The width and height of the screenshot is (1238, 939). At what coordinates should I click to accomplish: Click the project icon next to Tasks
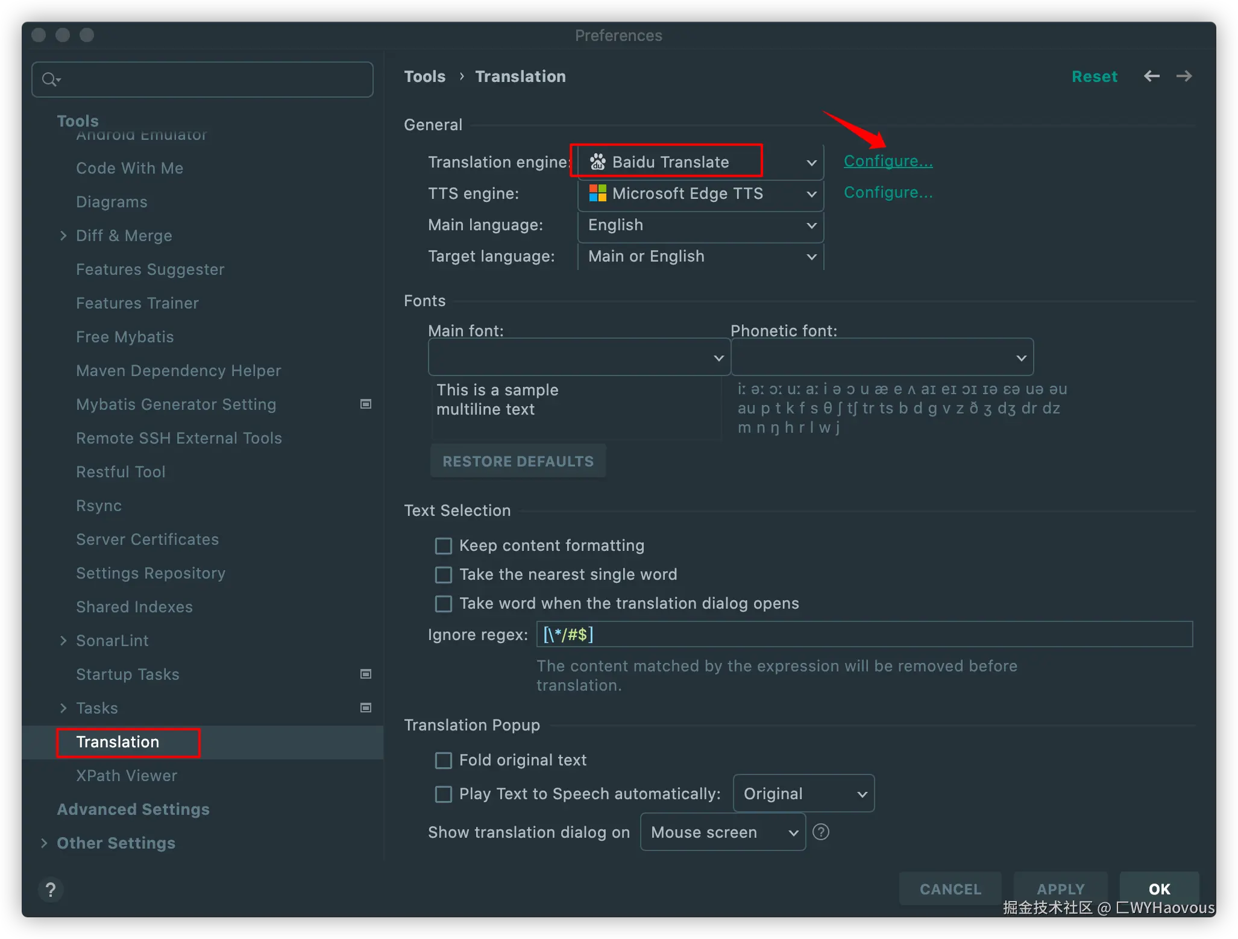pyautogui.click(x=365, y=708)
